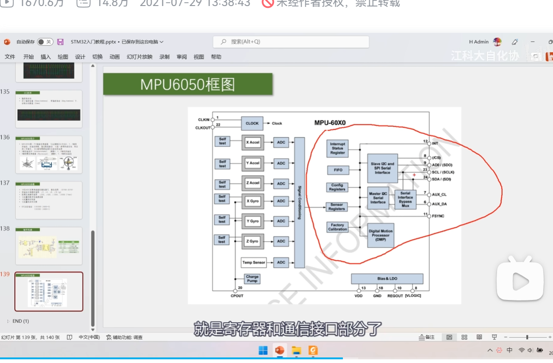Click the 幻灯片 第 139 张 status text
The image size is (553, 363).
tap(31, 337)
